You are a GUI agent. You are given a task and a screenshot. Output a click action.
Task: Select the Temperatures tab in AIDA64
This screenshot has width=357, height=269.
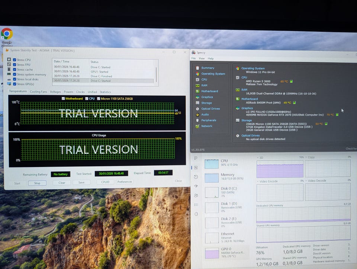point(18,91)
